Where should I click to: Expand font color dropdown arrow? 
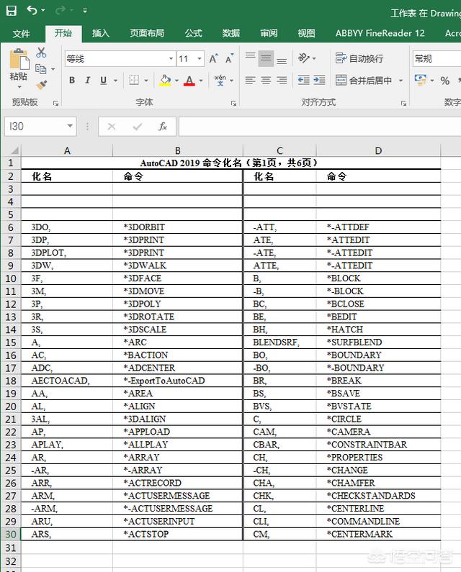[x=201, y=81]
